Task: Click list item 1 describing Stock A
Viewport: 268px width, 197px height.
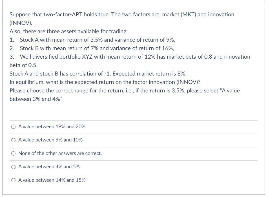Action: pyautogui.click(x=97, y=40)
